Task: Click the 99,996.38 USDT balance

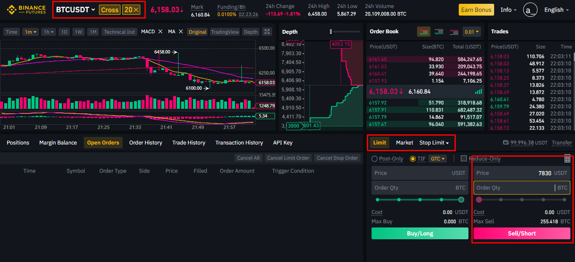Action: [x=529, y=143]
